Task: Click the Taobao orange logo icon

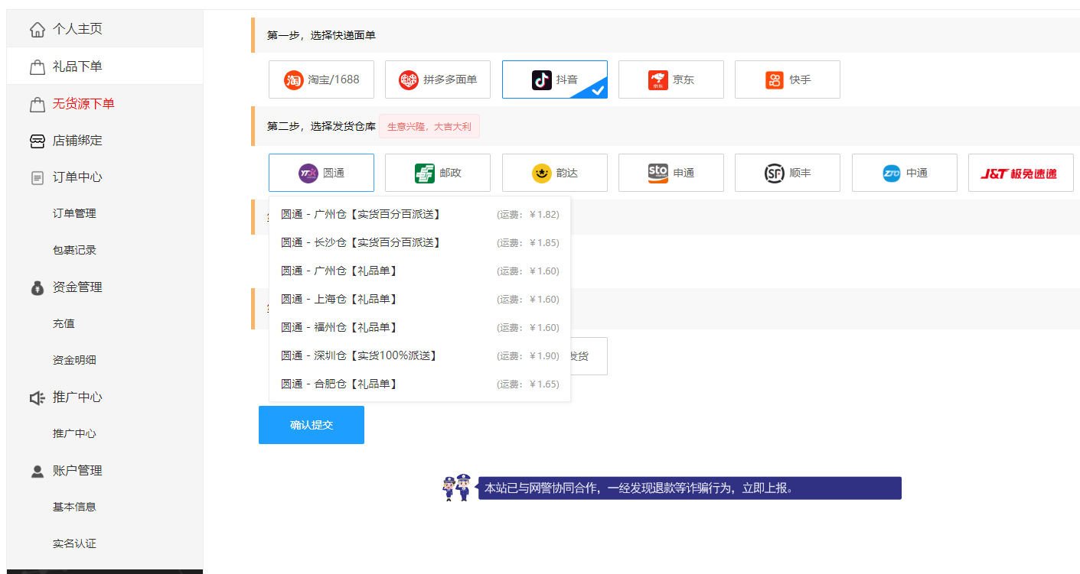Action: tap(294, 79)
